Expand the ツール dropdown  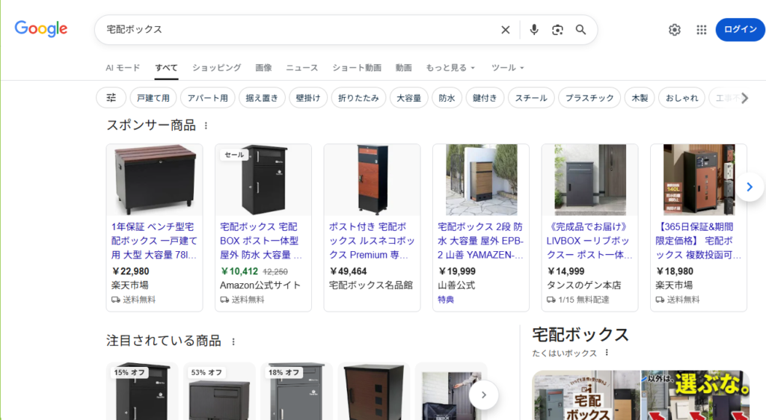pos(507,68)
